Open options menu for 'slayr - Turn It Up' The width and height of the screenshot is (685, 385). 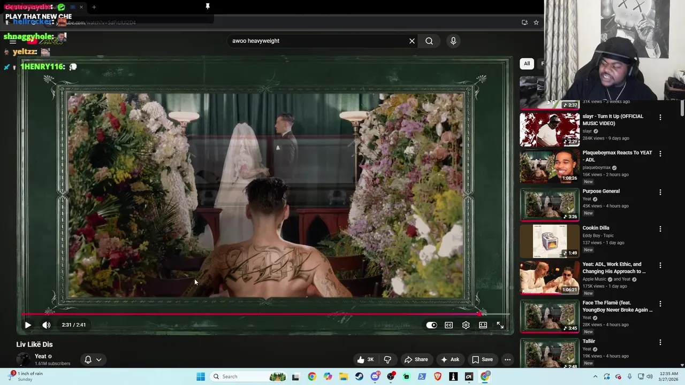point(660,117)
